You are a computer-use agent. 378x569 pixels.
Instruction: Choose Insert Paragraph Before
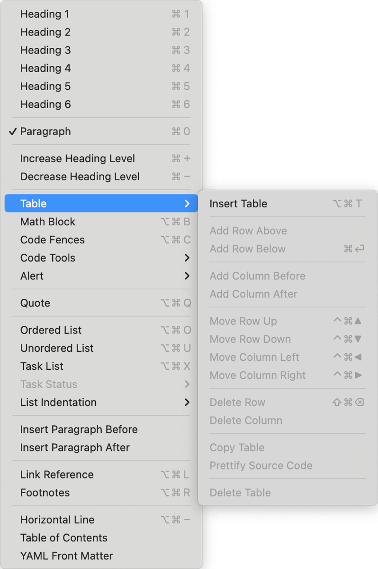(x=79, y=430)
